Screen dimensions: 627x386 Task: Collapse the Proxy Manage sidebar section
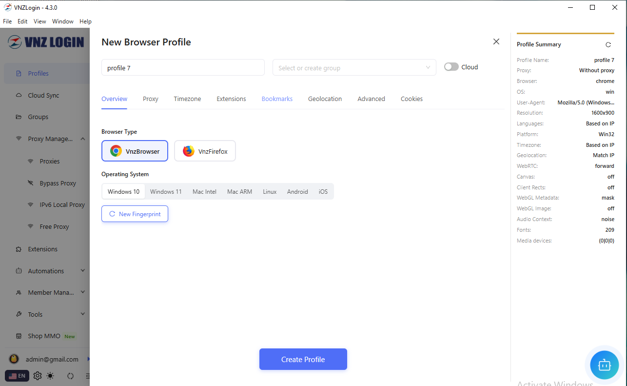coord(82,139)
